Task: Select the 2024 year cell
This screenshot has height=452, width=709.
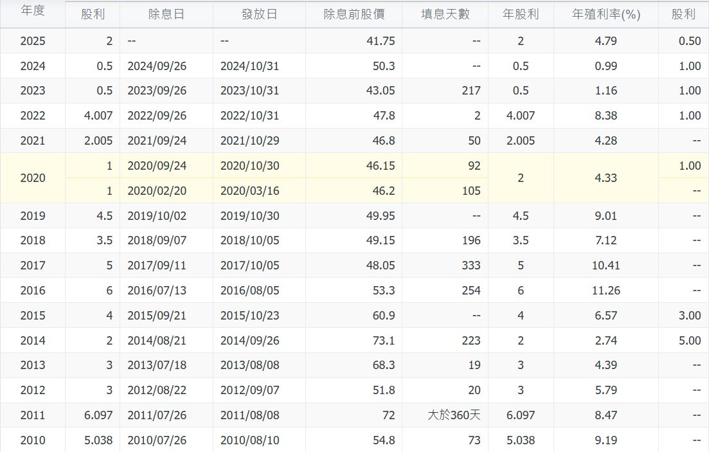Action: [x=33, y=66]
